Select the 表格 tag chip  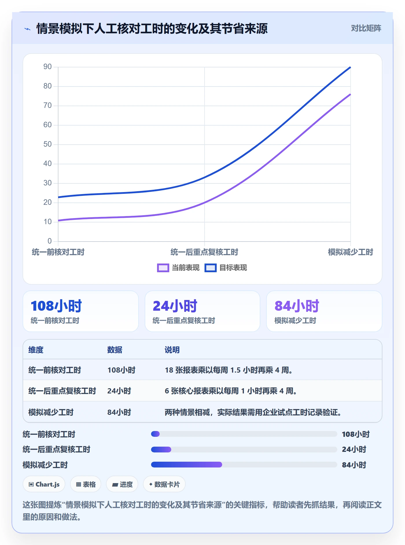click(x=86, y=484)
